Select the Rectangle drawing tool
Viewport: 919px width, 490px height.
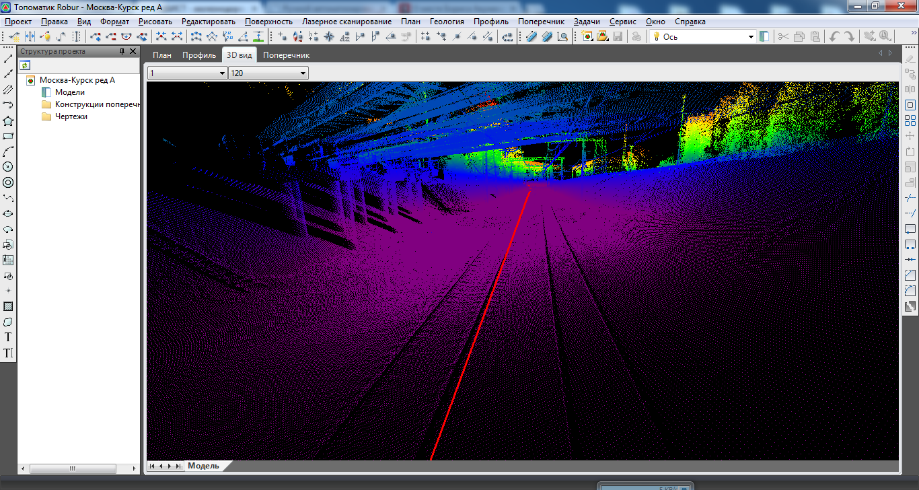pyautogui.click(x=8, y=137)
